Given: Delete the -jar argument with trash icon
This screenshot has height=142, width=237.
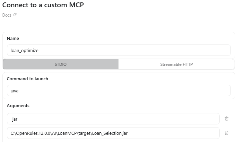Looking at the screenshot, I should point(227,119).
